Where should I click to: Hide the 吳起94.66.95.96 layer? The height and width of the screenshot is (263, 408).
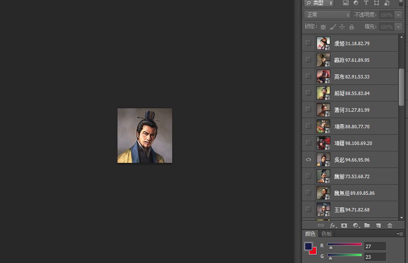(308, 159)
